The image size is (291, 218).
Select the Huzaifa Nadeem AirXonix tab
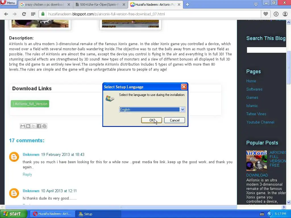pyautogui.click(x=155, y=5)
